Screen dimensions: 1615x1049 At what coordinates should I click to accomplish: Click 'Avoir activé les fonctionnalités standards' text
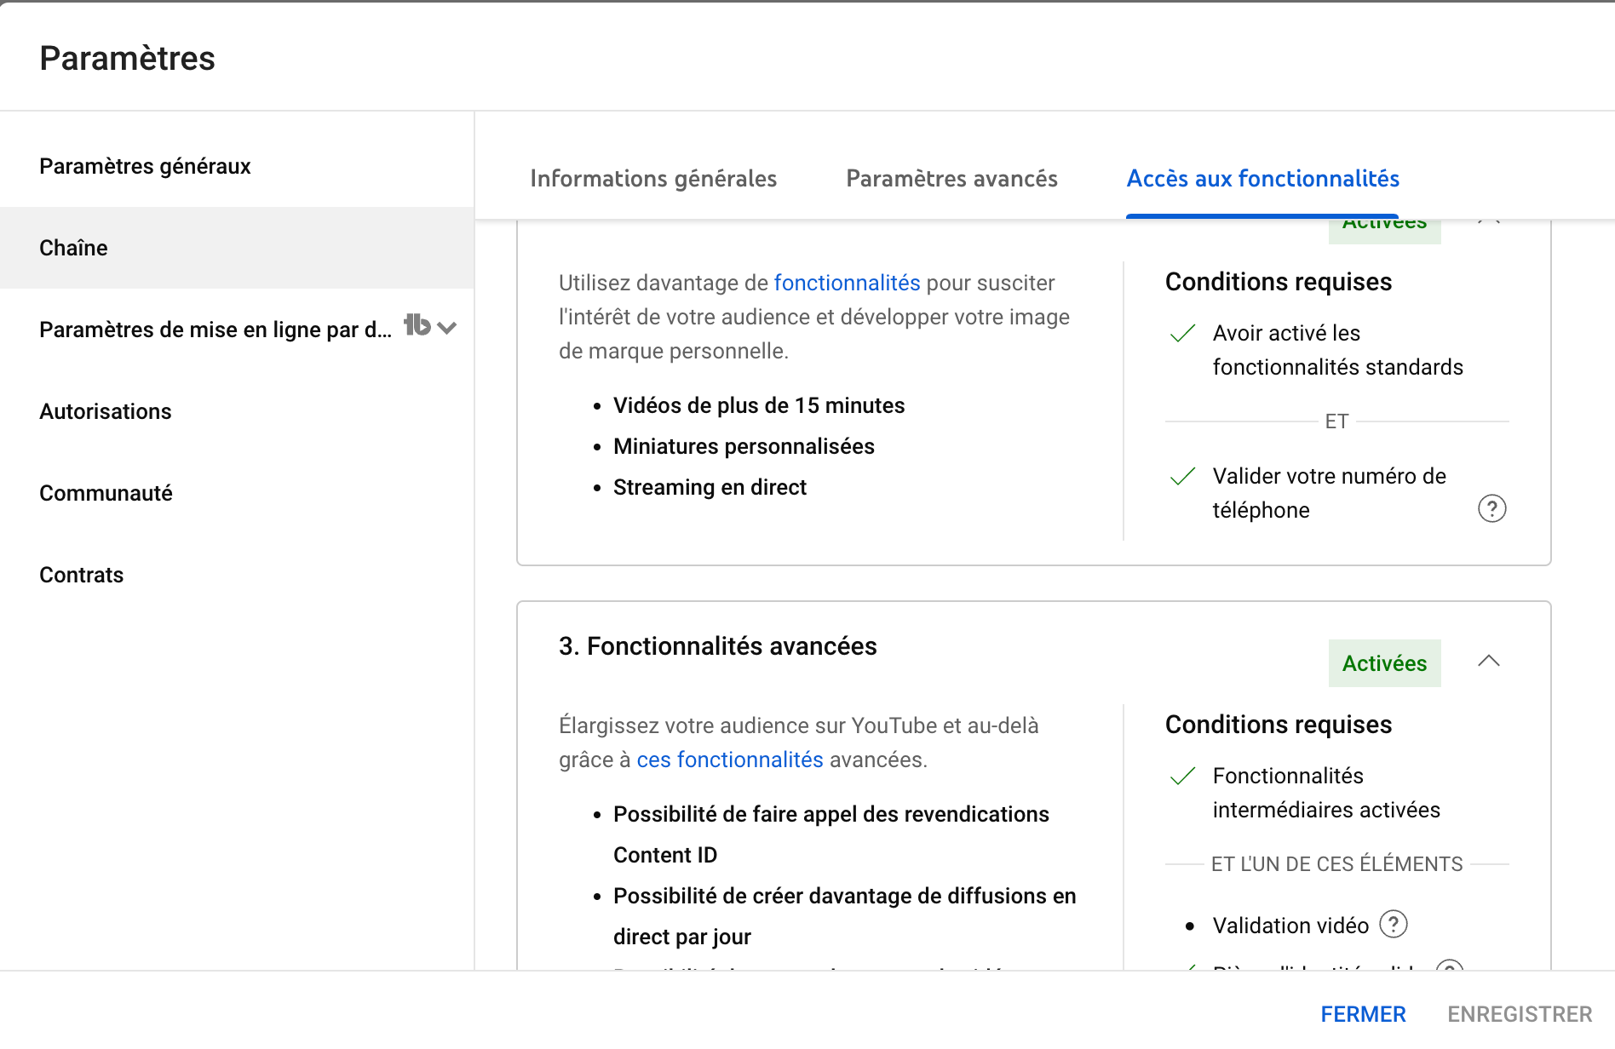1337,350
